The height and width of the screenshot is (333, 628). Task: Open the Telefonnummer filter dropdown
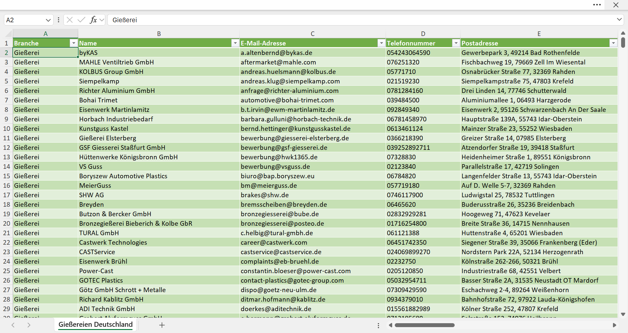click(456, 43)
